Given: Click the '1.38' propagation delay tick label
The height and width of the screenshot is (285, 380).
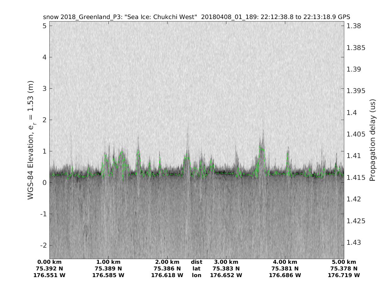Looking at the screenshot, I should [x=354, y=26].
